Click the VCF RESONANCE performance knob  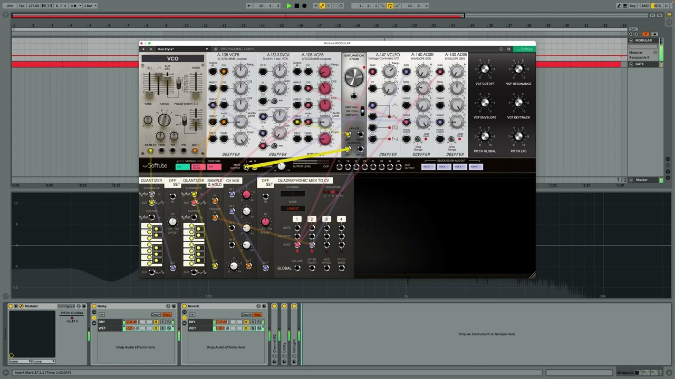518,70
